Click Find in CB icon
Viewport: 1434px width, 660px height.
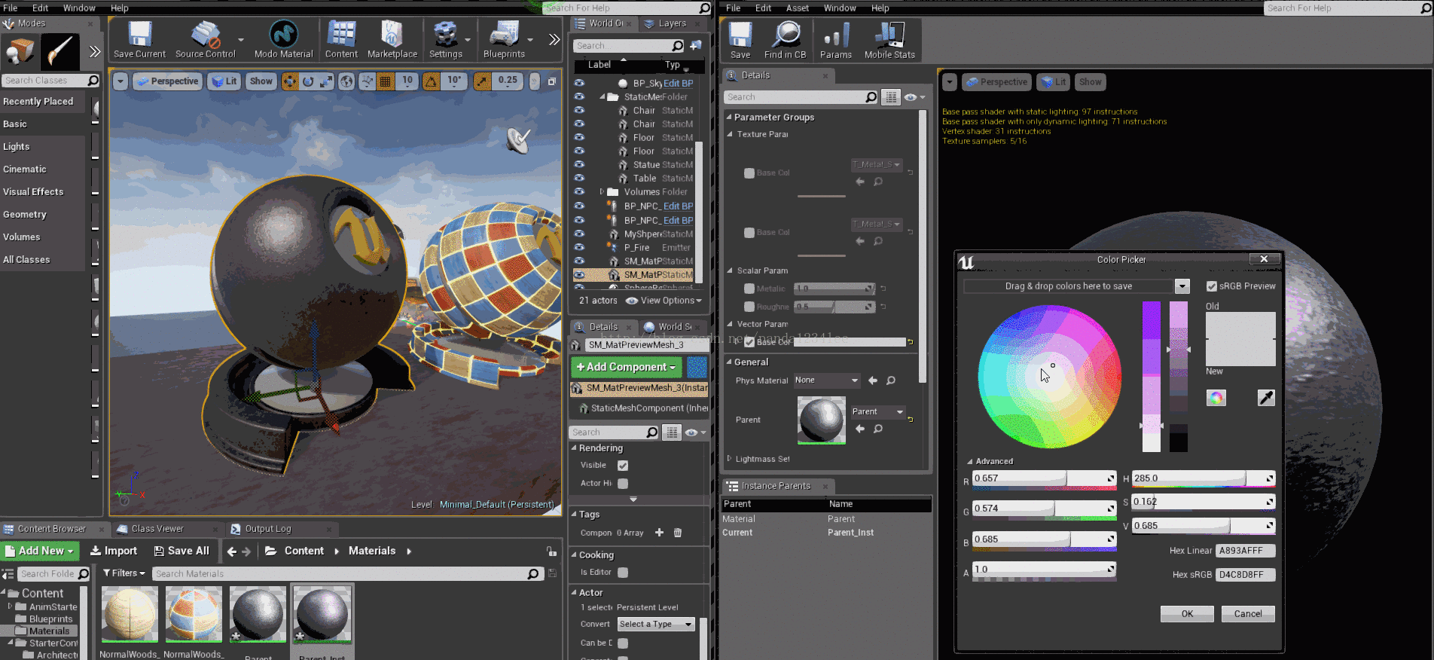(785, 39)
